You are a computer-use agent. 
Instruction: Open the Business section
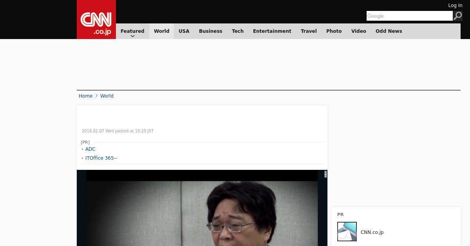(x=211, y=31)
